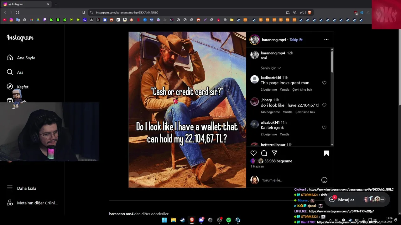Click the comments scrollbar up arrow
401x225 pixels.
coord(332,49)
